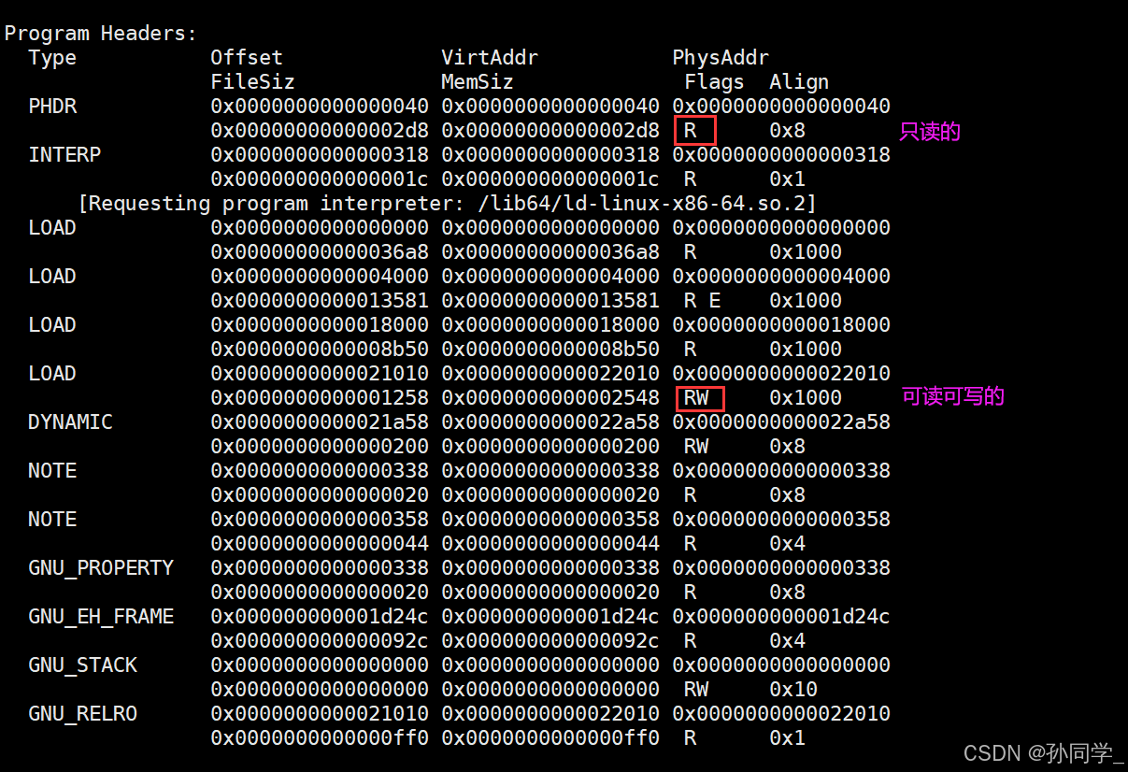Select the LOAD label at offset 0x0000000000018000

tap(52, 325)
